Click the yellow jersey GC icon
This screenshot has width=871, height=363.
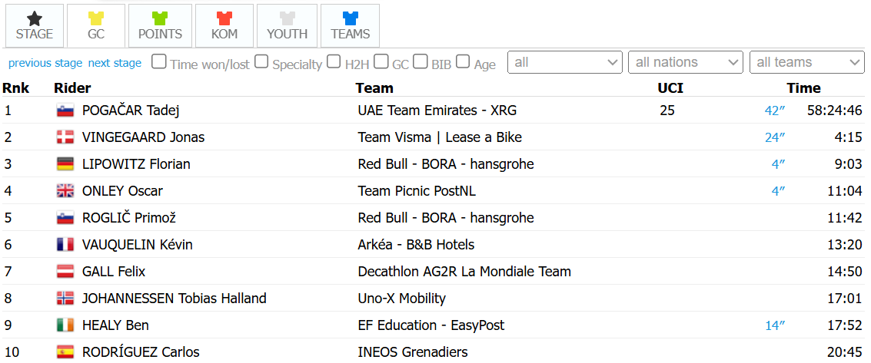[96, 18]
